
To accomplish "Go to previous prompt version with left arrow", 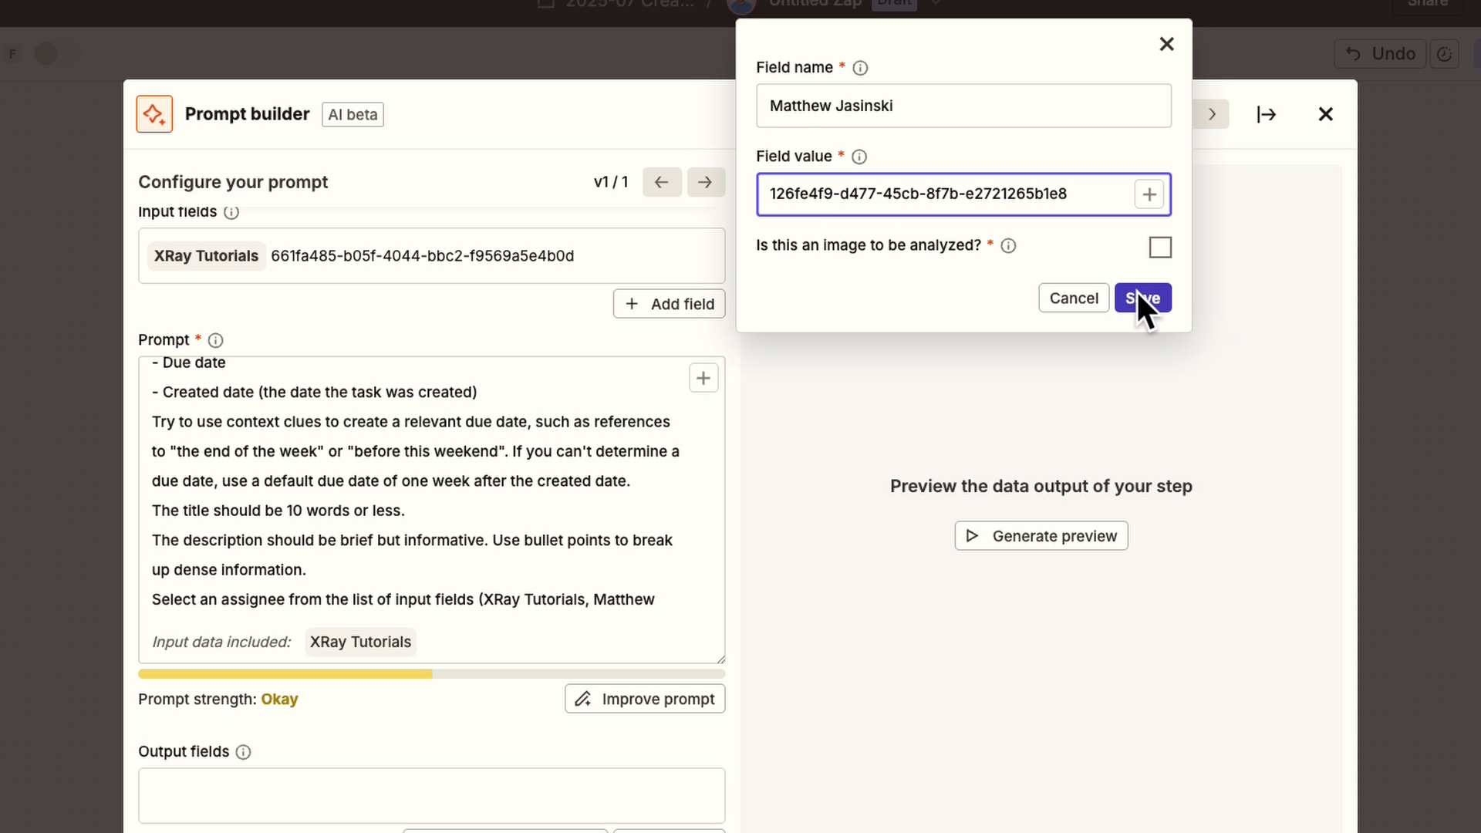I will pos(661,182).
